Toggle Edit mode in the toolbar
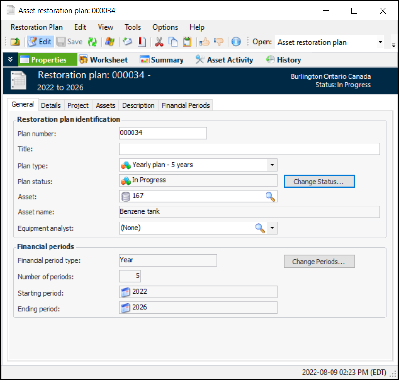The image size is (399, 380). point(39,42)
